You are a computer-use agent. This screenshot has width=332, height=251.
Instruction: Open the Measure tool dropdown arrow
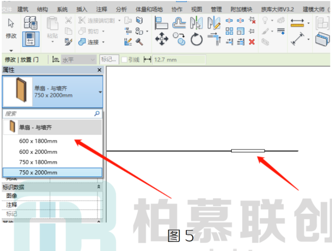[x=309, y=23]
